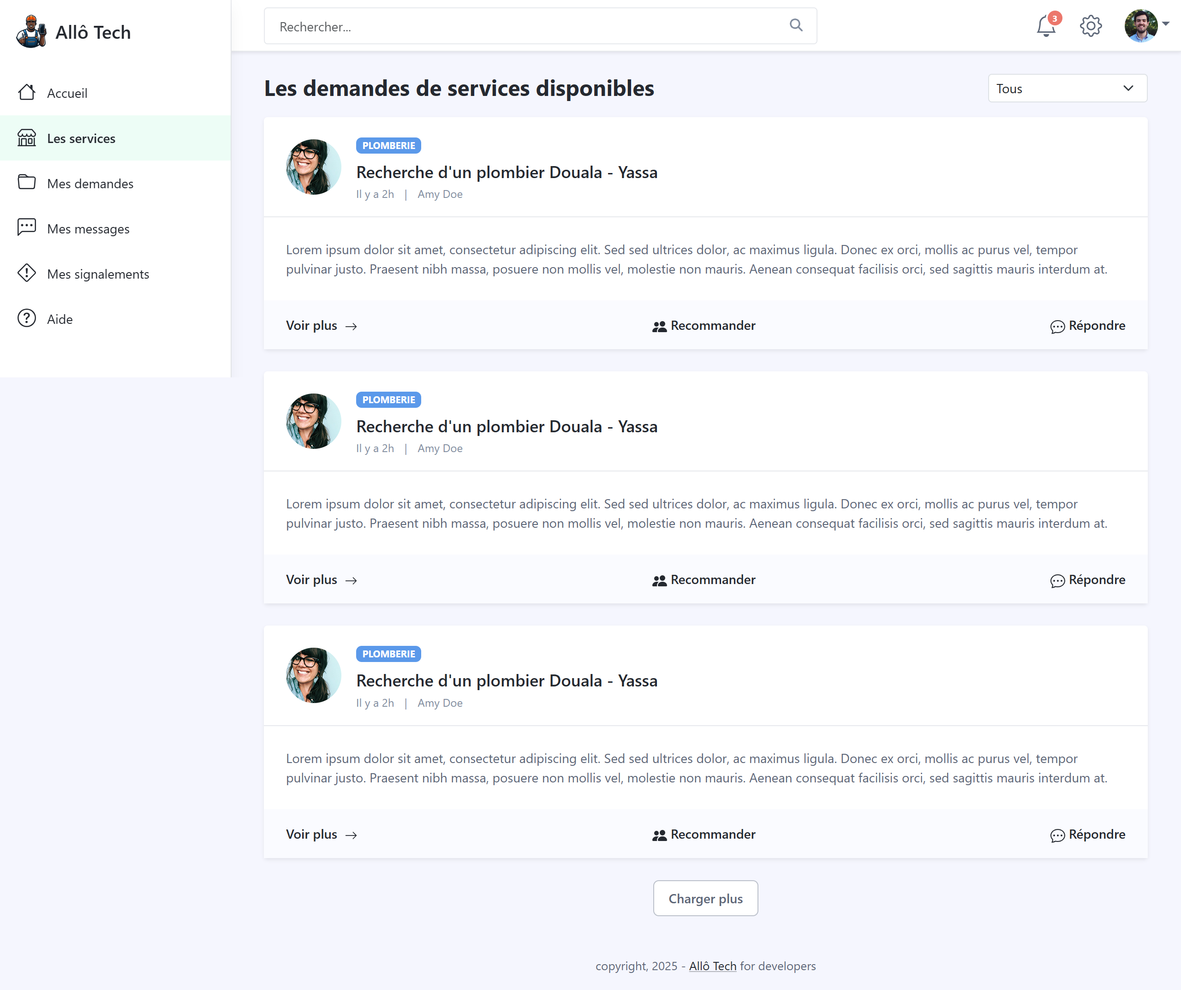Click inside the Rechercher search field
This screenshot has height=990, width=1181.
tap(540, 26)
